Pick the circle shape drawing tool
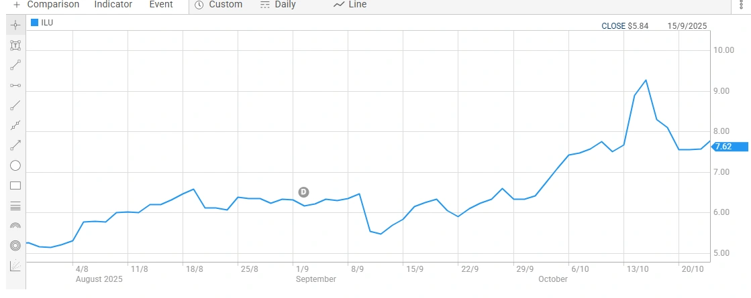 tap(15, 165)
